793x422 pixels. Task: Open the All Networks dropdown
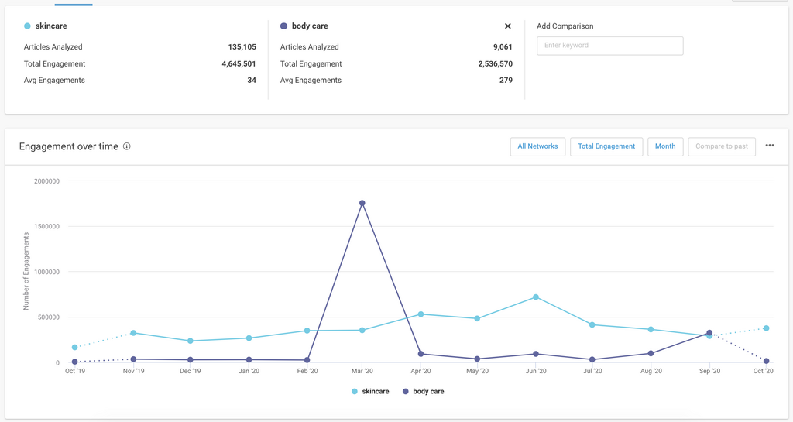pyautogui.click(x=537, y=146)
